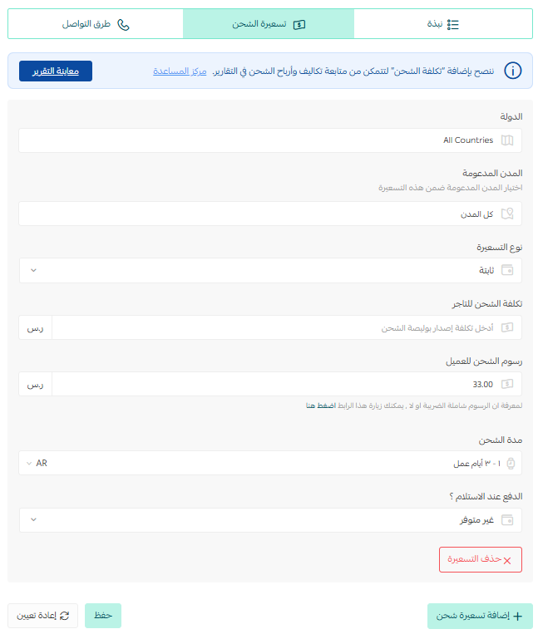Click the map pin icon in cities field

point(507,214)
